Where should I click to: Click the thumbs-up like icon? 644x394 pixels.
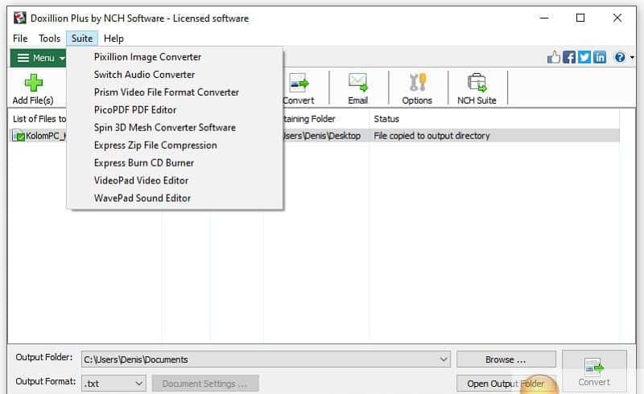[554, 57]
